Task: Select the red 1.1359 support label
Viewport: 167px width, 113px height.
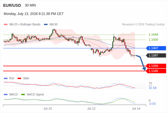Action: click(156, 66)
